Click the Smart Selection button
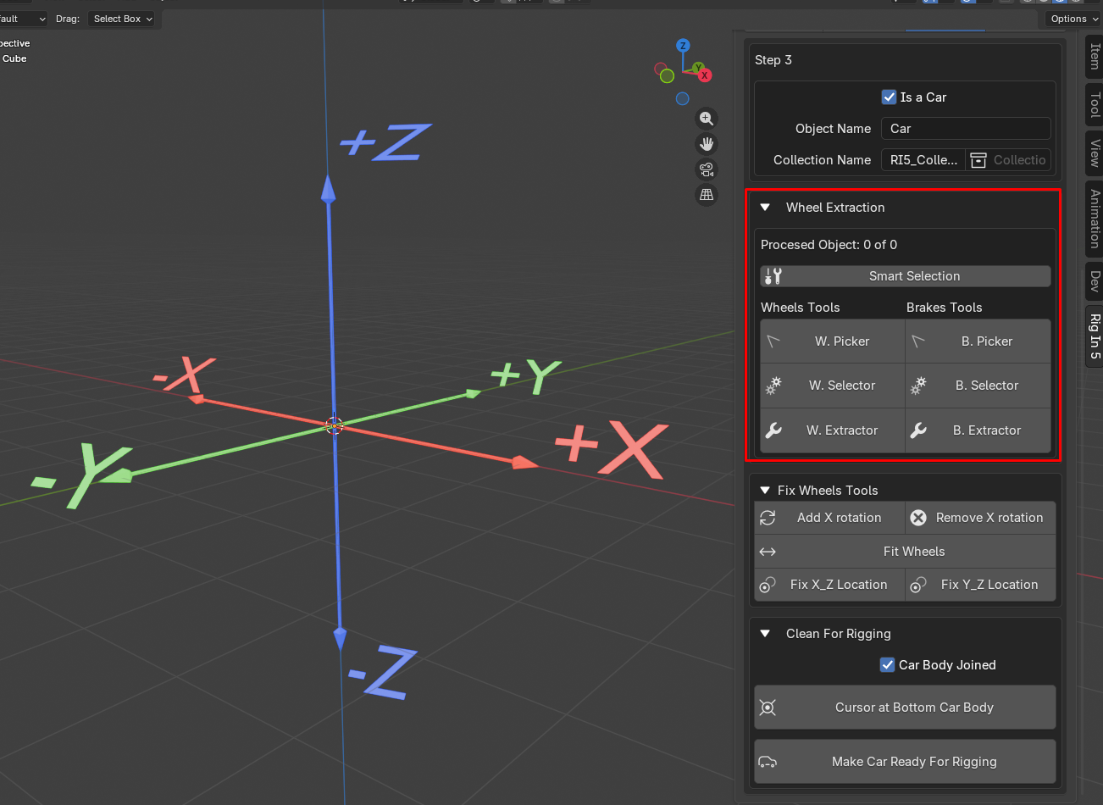 (906, 276)
